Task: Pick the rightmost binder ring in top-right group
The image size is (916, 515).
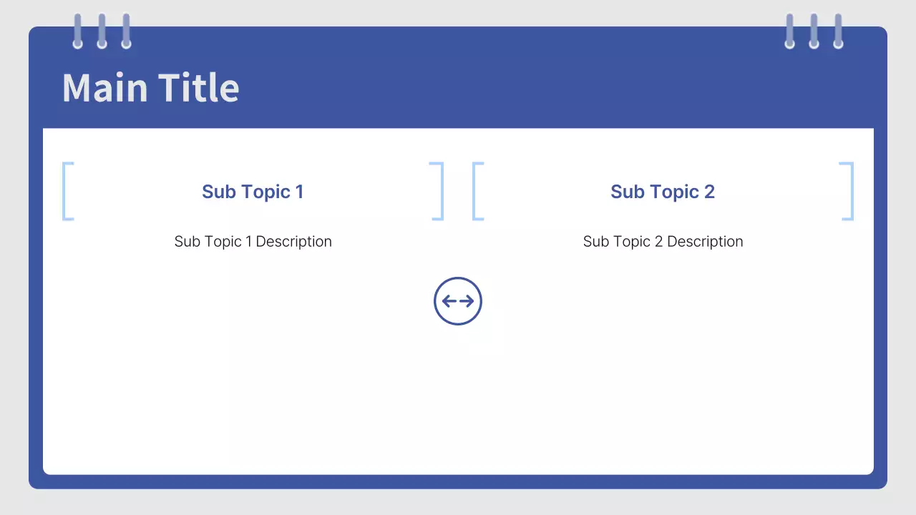Action: click(x=838, y=31)
